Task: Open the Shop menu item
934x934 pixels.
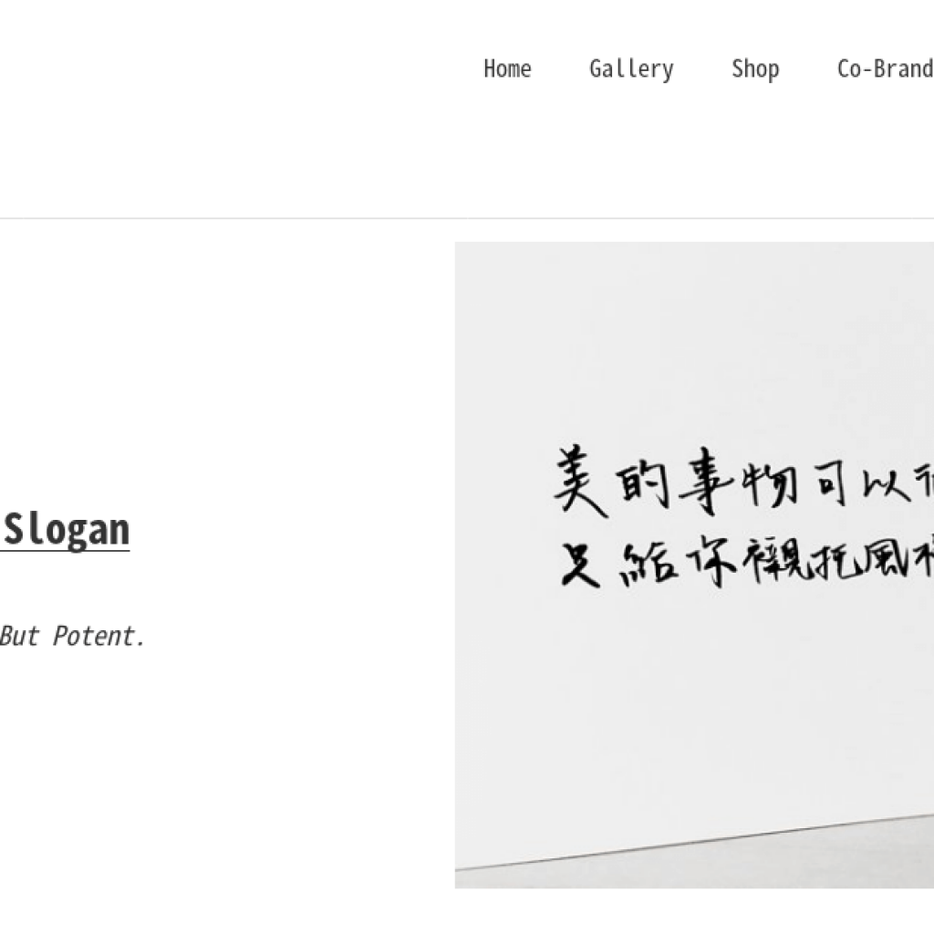Action: [754, 69]
